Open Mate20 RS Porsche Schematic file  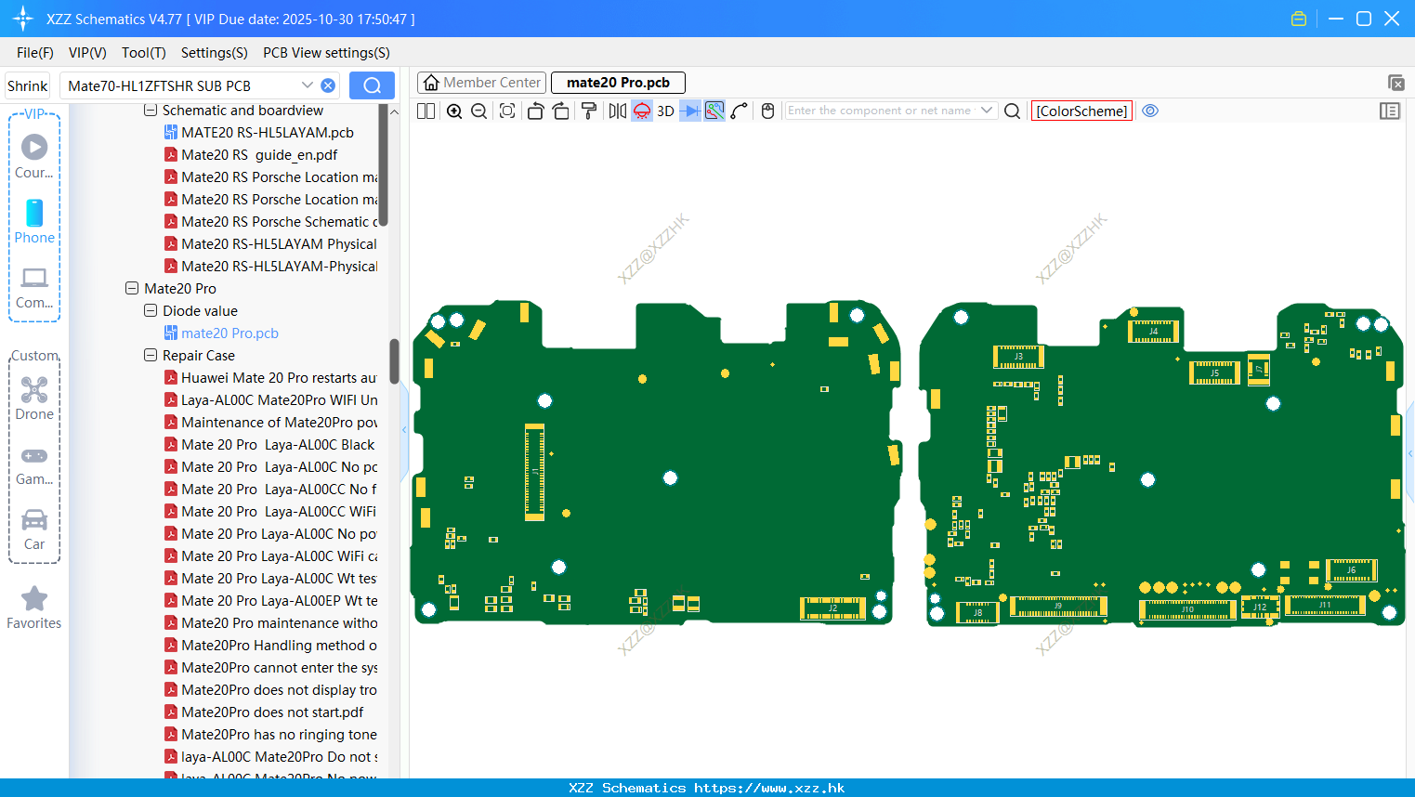pyautogui.click(x=270, y=222)
